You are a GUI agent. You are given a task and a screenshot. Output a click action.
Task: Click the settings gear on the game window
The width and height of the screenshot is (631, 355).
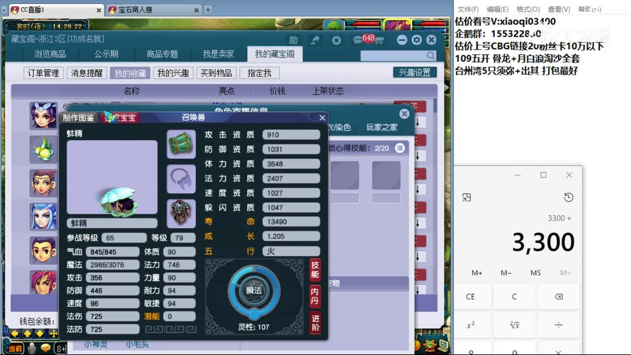[x=416, y=40]
